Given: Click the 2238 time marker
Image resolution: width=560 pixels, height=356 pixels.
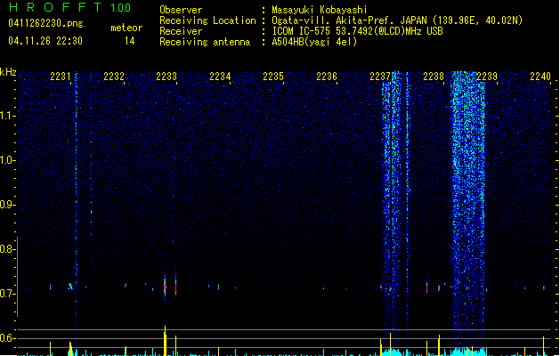Looking at the screenshot, I should click(434, 77).
